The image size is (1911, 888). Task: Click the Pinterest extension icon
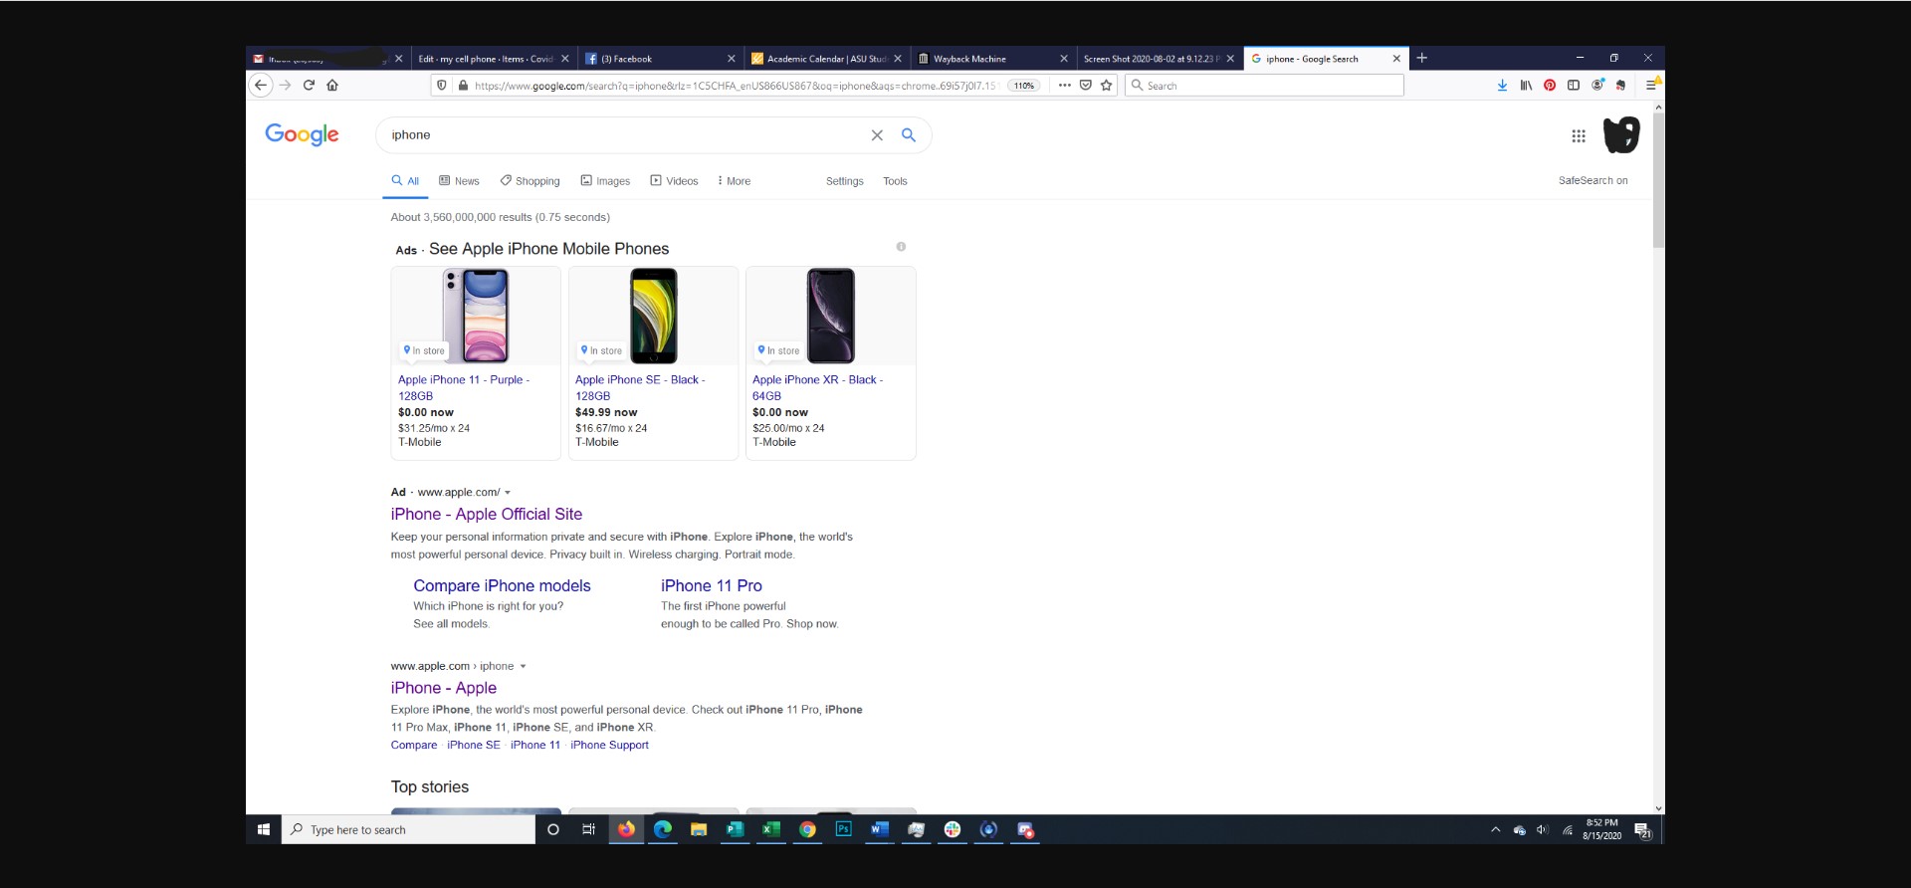click(1550, 86)
